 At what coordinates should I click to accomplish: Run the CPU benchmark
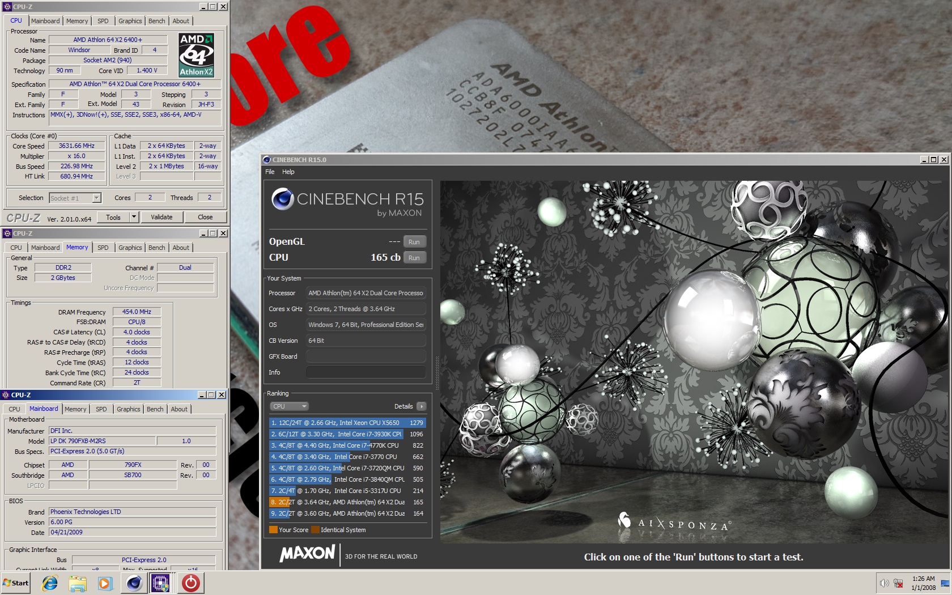414,258
